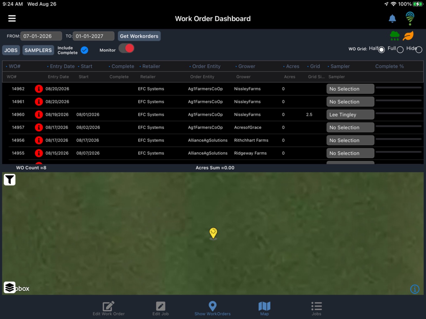Open map layers stack icon
Viewport: 426px width, 319px height.
pyautogui.click(x=10, y=287)
